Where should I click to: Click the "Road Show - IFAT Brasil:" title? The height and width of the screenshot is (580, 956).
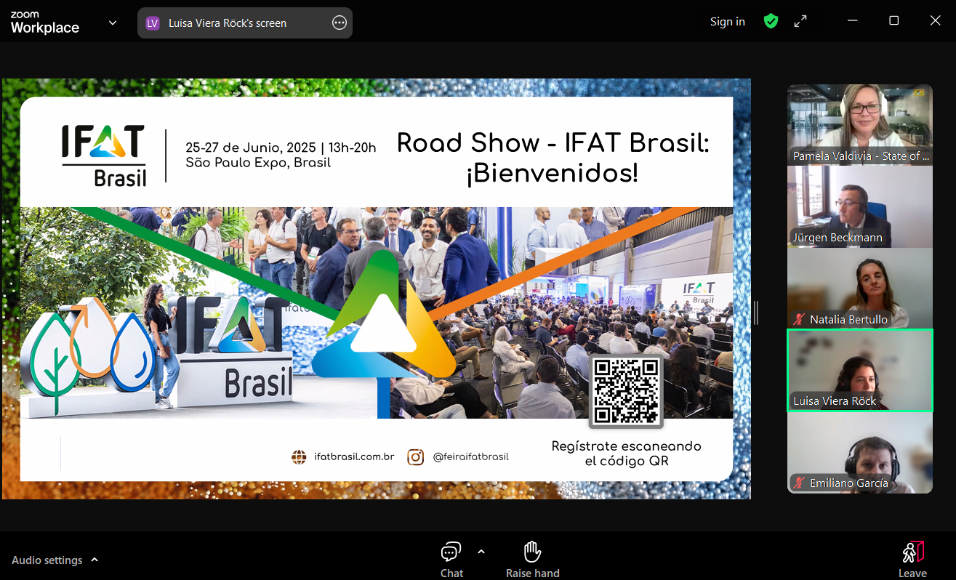[x=553, y=143]
